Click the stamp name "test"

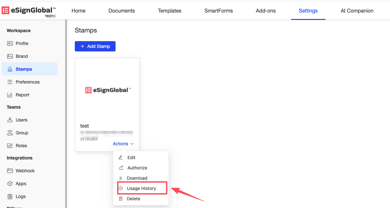pyautogui.click(x=84, y=126)
